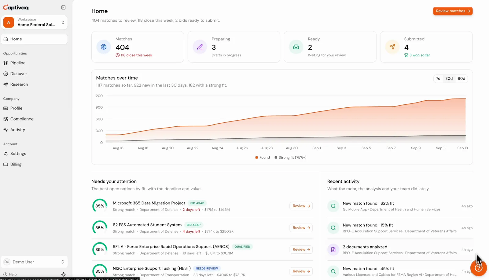
Task: Click 'Drafts in progress' in Preparing card
Action: pyautogui.click(x=226, y=55)
